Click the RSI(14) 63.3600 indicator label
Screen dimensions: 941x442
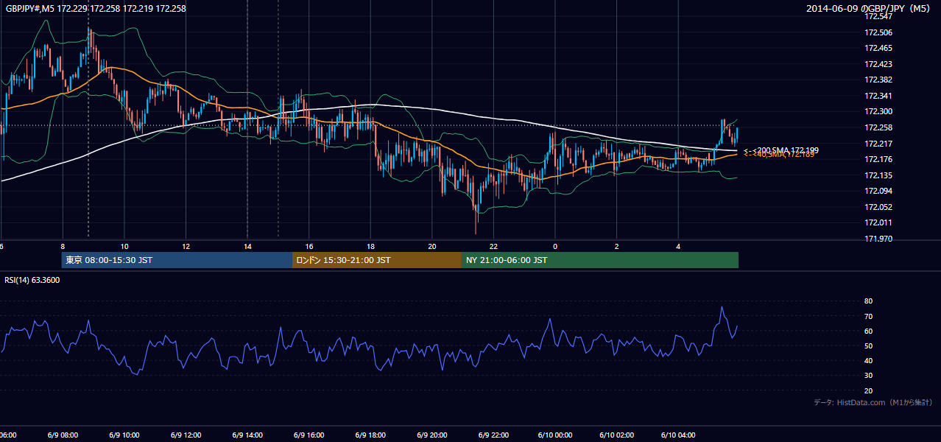32,280
